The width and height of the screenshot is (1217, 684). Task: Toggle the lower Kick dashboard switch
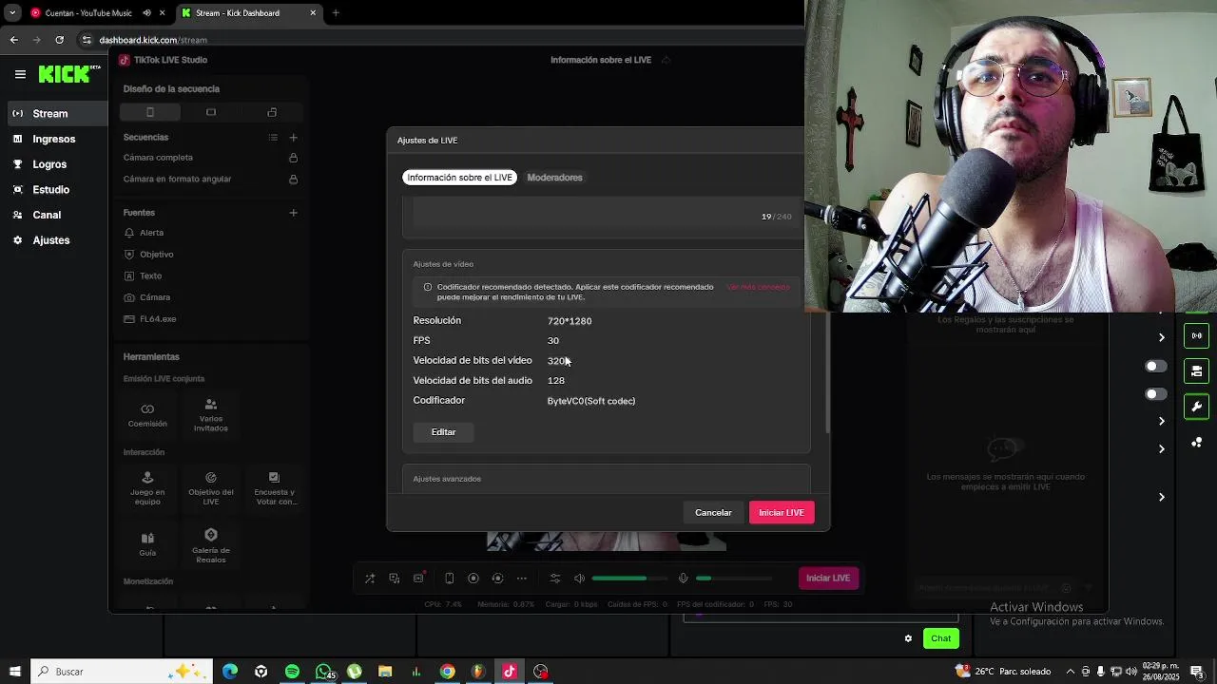click(x=1155, y=394)
